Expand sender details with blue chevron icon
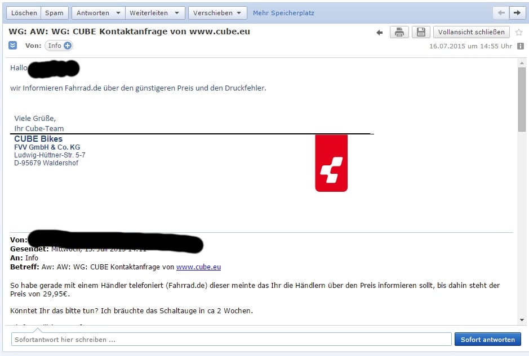Viewport: 529px width, 356px height. pyautogui.click(x=13, y=46)
